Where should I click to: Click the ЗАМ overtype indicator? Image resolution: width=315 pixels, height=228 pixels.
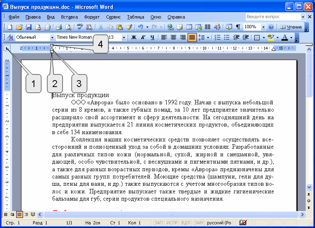pyautogui.click(x=199, y=223)
